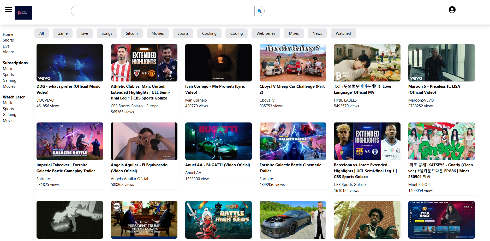Click title 'Maroon 5 - Priceless ft. LISA'
490x241 pixels.
coord(434,89)
